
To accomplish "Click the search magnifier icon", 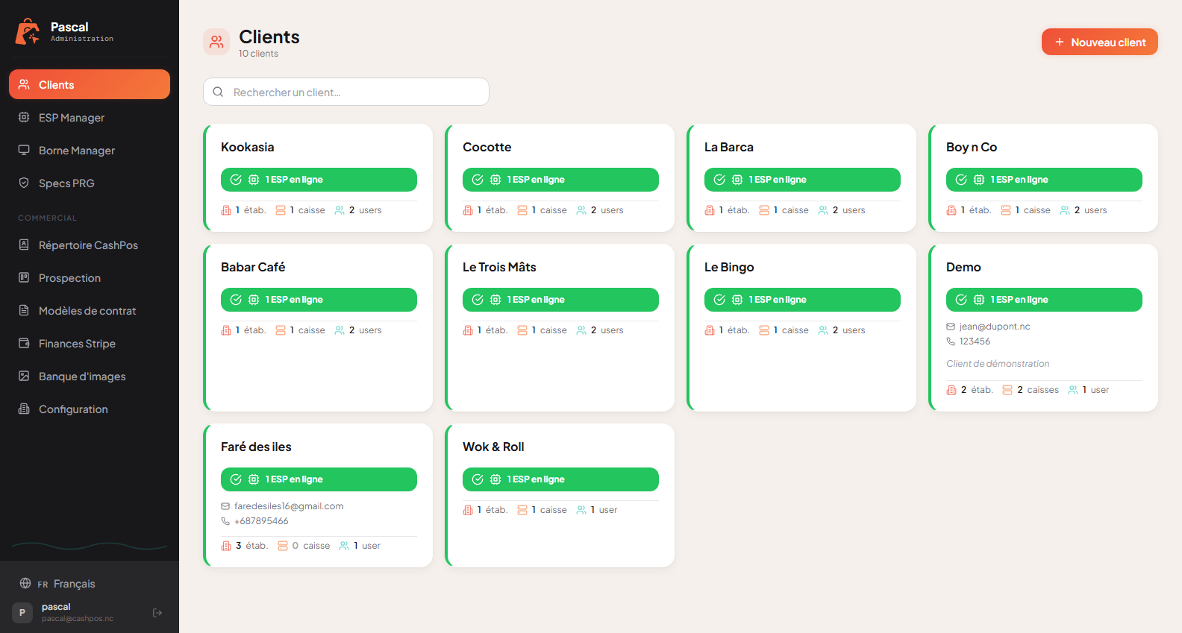I will tap(218, 92).
